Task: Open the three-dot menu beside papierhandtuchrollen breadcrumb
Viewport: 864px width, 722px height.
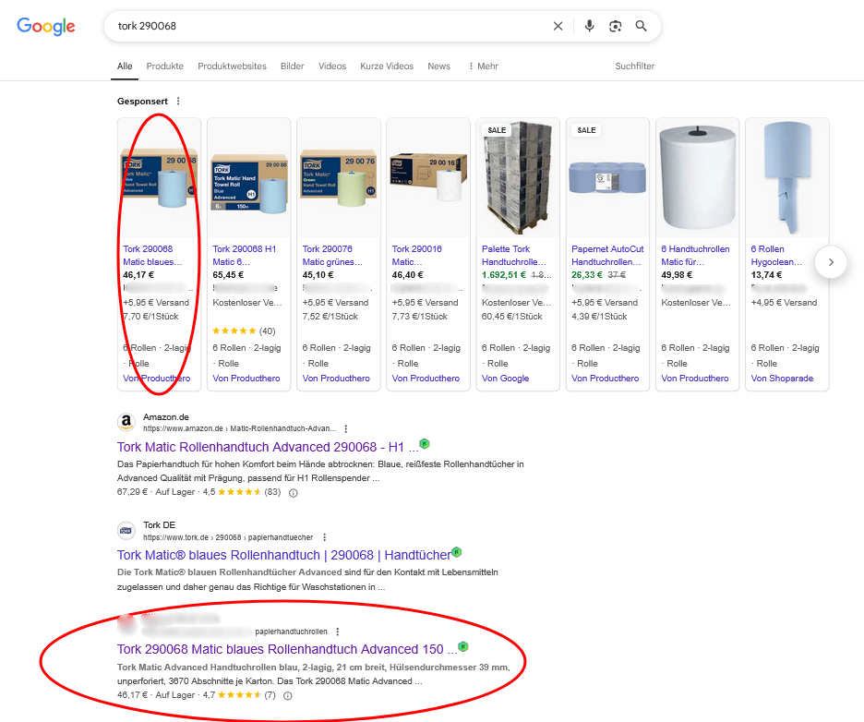Action: tap(338, 632)
